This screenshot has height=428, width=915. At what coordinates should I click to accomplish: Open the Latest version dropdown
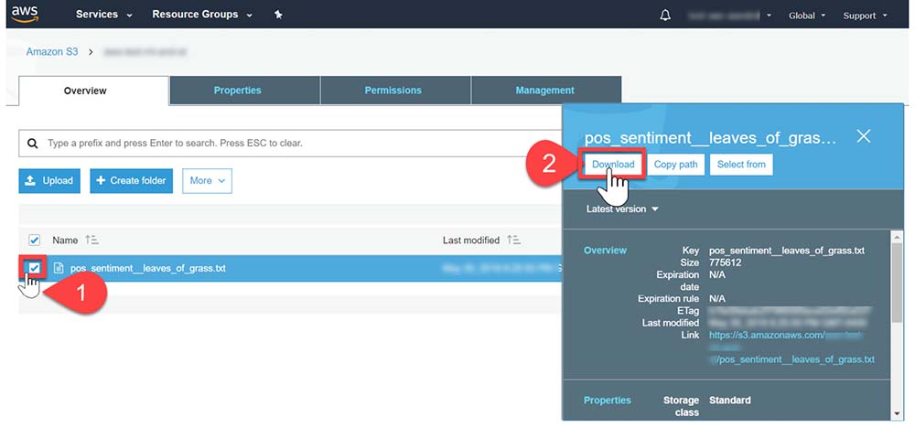[622, 209]
